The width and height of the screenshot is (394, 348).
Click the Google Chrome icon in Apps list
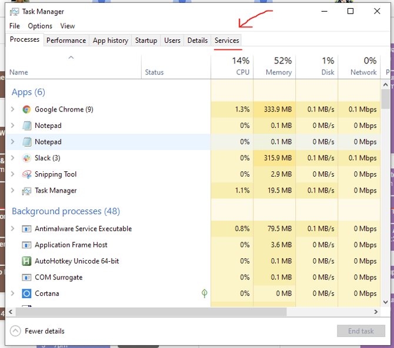pos(26,109)
